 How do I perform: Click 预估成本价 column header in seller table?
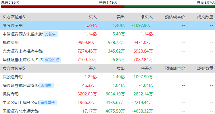[x=175, y=68]
